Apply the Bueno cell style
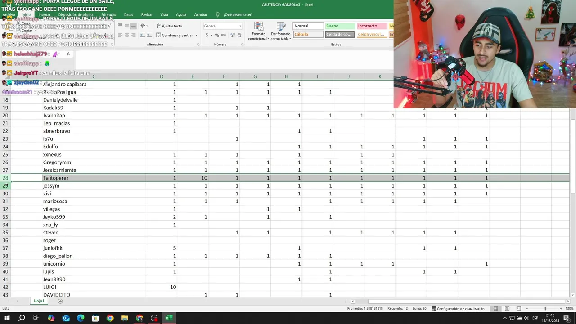576x324 pixels. [340, 26]
